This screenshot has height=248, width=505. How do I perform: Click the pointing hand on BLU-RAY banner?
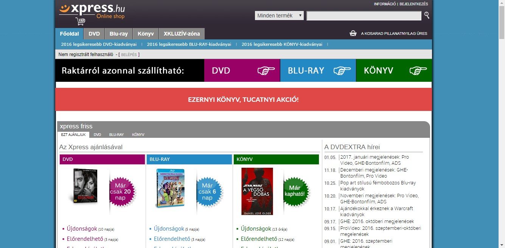342,70
